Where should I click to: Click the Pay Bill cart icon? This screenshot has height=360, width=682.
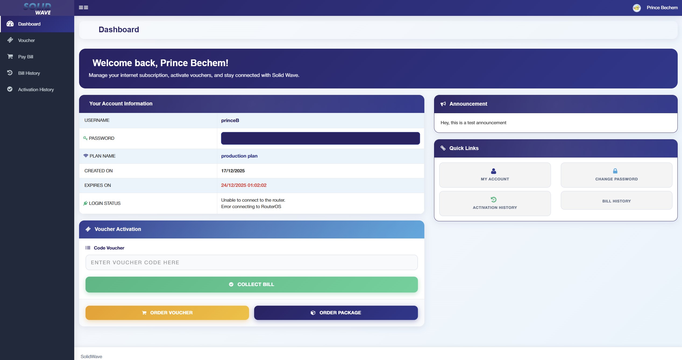(10, 56)
